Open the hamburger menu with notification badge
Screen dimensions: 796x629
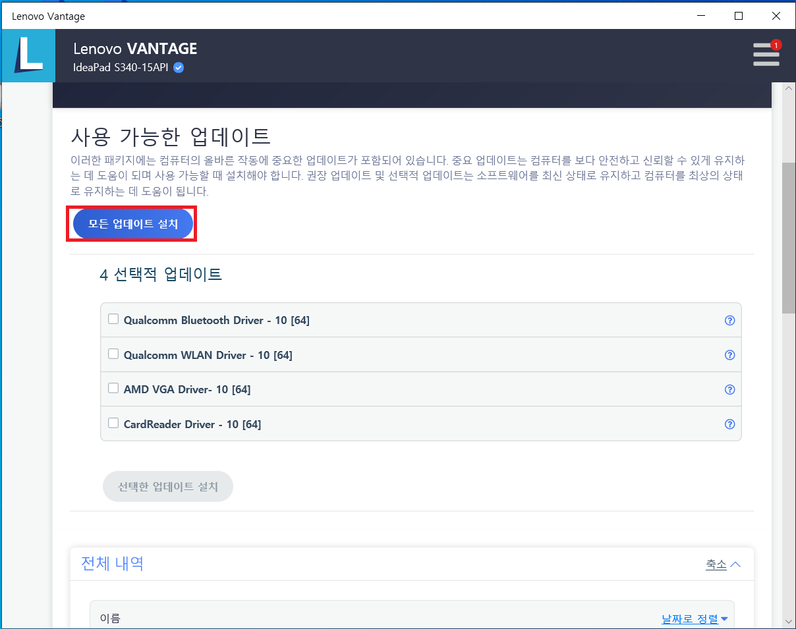pyautogui.click(x=766, y=53)
